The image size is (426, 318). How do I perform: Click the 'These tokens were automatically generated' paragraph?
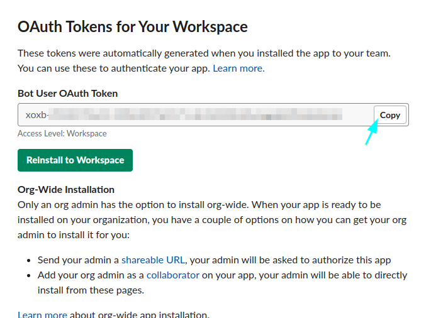204,53
